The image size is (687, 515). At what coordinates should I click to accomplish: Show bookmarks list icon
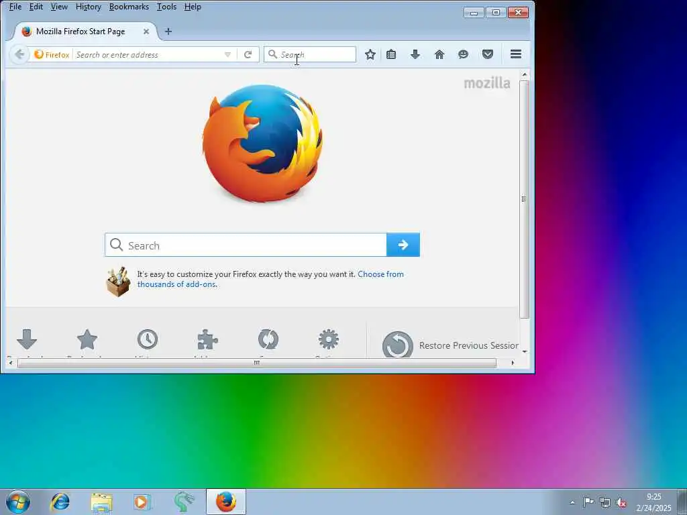pos(391,54)
